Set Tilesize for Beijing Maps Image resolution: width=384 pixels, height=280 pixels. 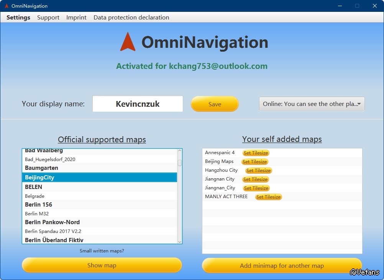point(254,162)
